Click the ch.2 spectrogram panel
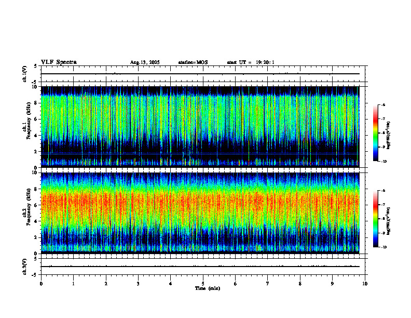This screenshot has height=318, width=411. pyautogui.click(x=200, y=213)
